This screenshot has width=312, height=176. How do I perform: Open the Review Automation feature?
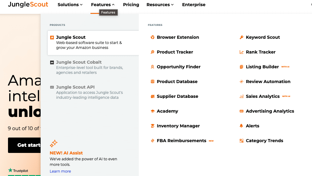tap(268, 82)
